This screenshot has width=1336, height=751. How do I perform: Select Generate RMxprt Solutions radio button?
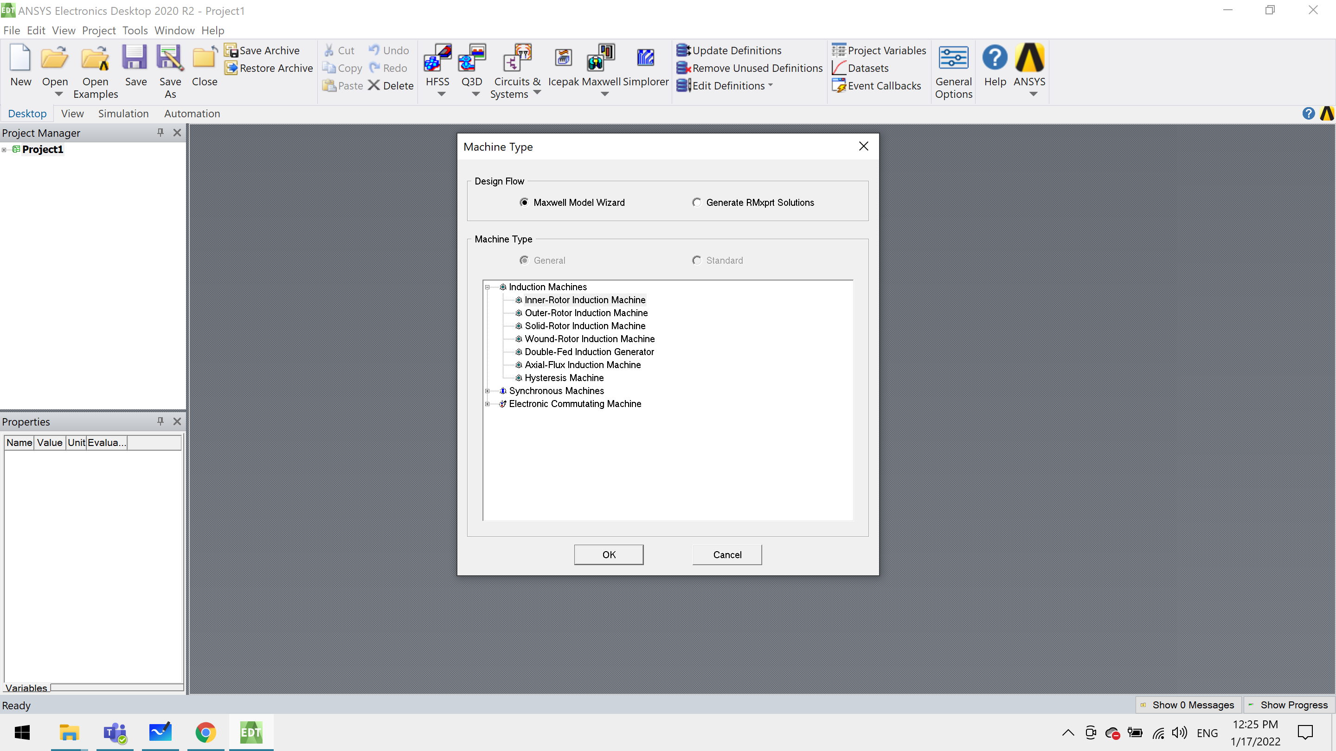click(x=696, y=202)
